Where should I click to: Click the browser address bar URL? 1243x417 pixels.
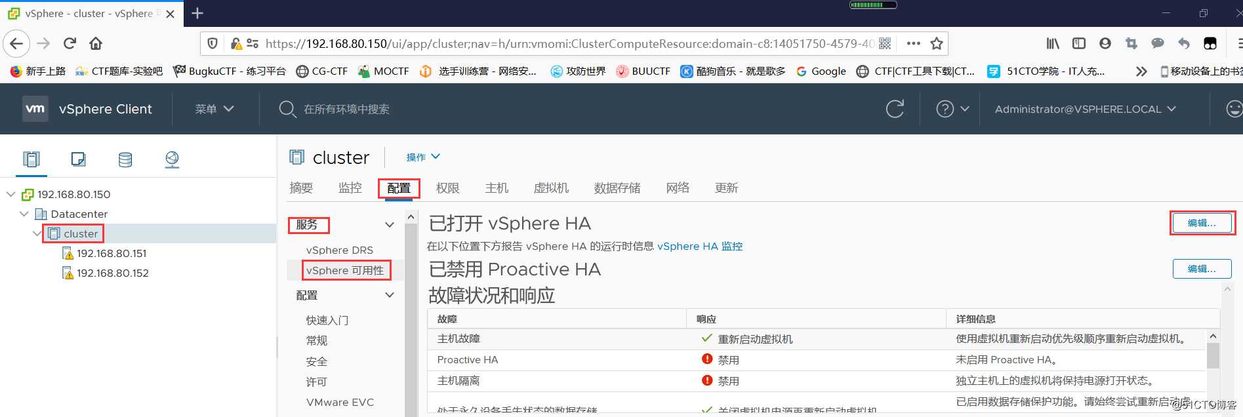point(569,44)
